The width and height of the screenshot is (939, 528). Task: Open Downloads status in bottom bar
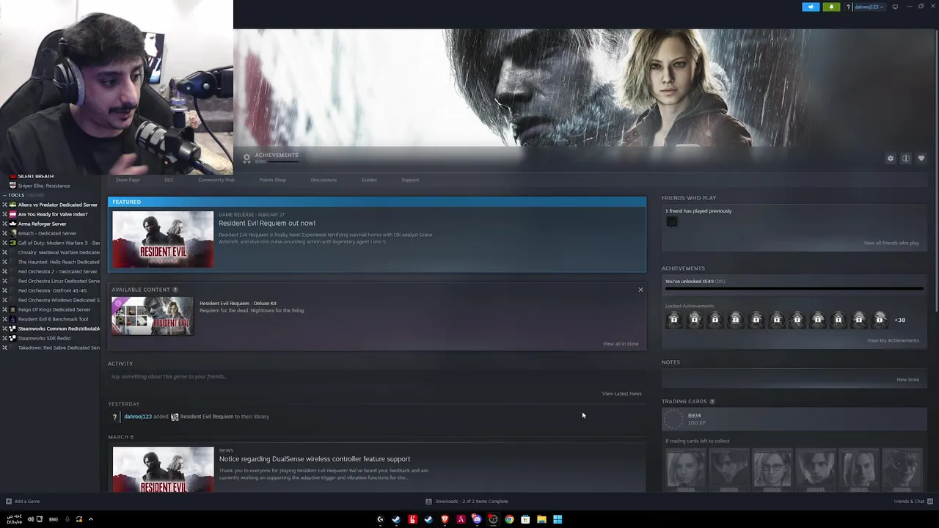467,502
